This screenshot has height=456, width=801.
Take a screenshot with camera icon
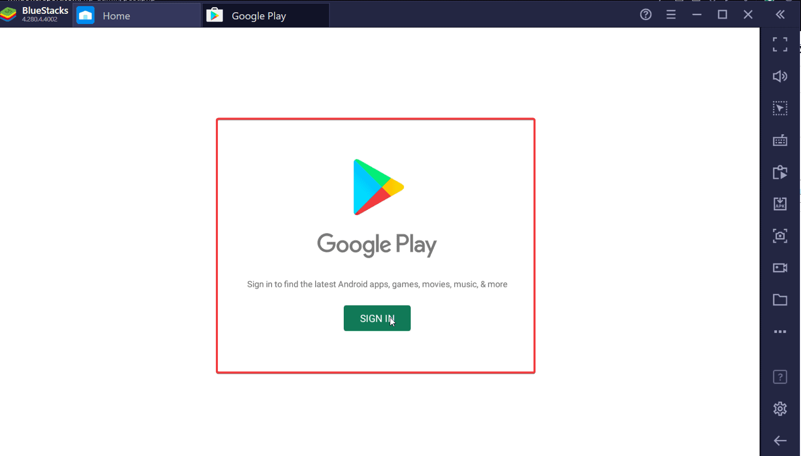click(x=780, y=236)
